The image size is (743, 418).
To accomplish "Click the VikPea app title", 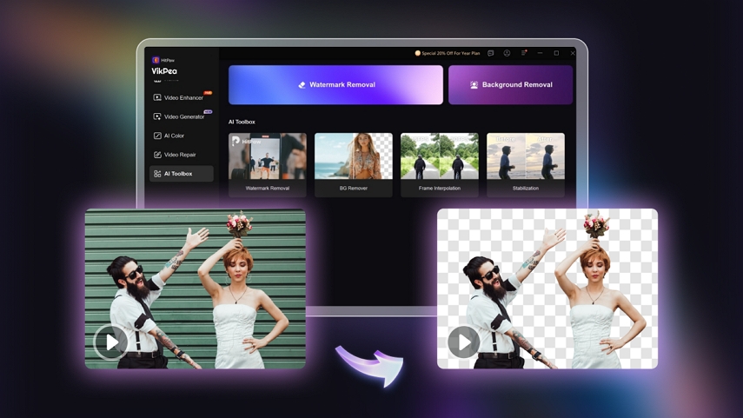I will (164, 71).
